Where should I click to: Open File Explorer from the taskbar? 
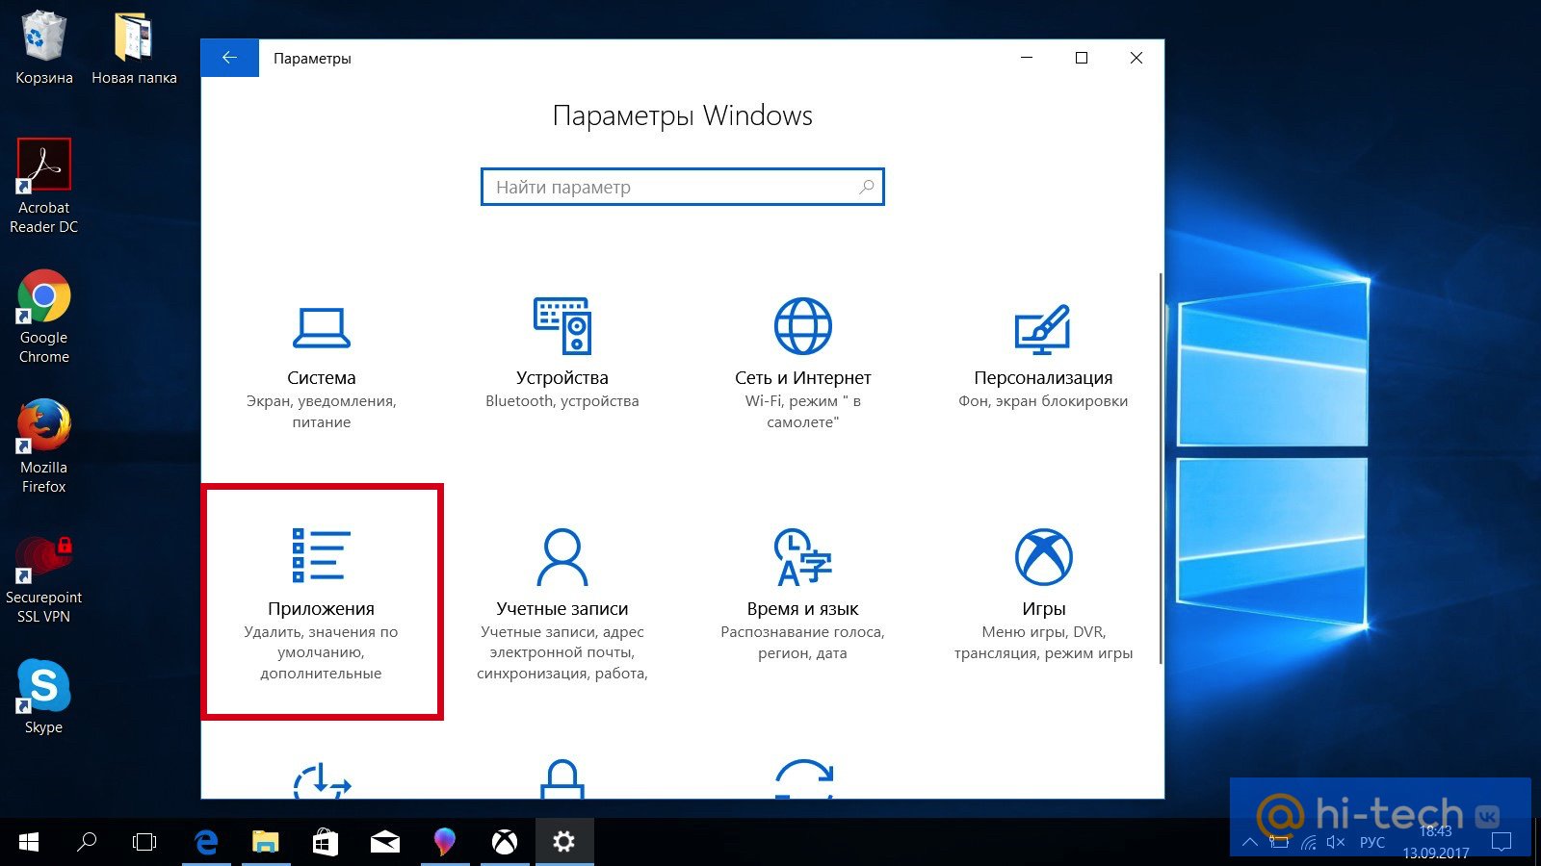265,843
